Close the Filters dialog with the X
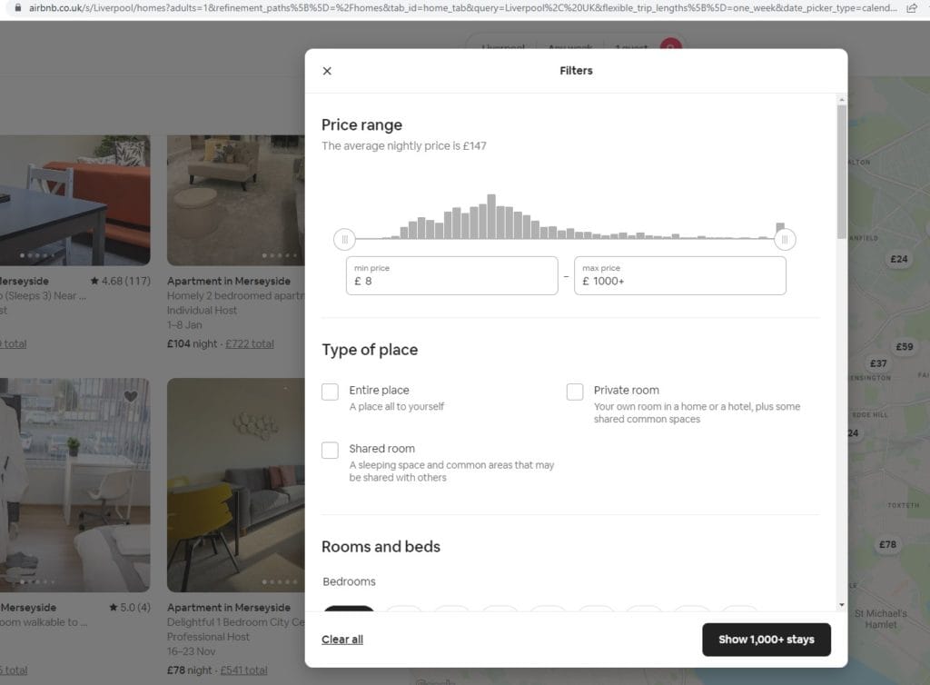The width and height of the screenshot is (930, 685). (327, 71)
